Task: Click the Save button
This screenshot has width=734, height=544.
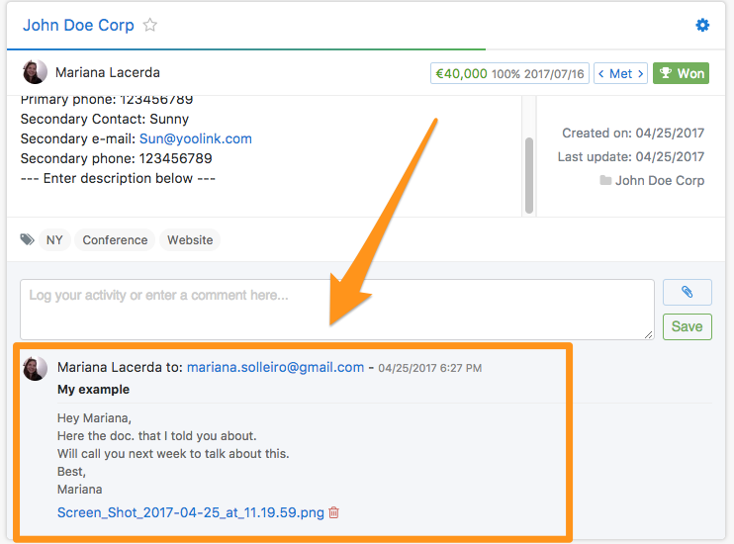Action: [x=687, y=326]
